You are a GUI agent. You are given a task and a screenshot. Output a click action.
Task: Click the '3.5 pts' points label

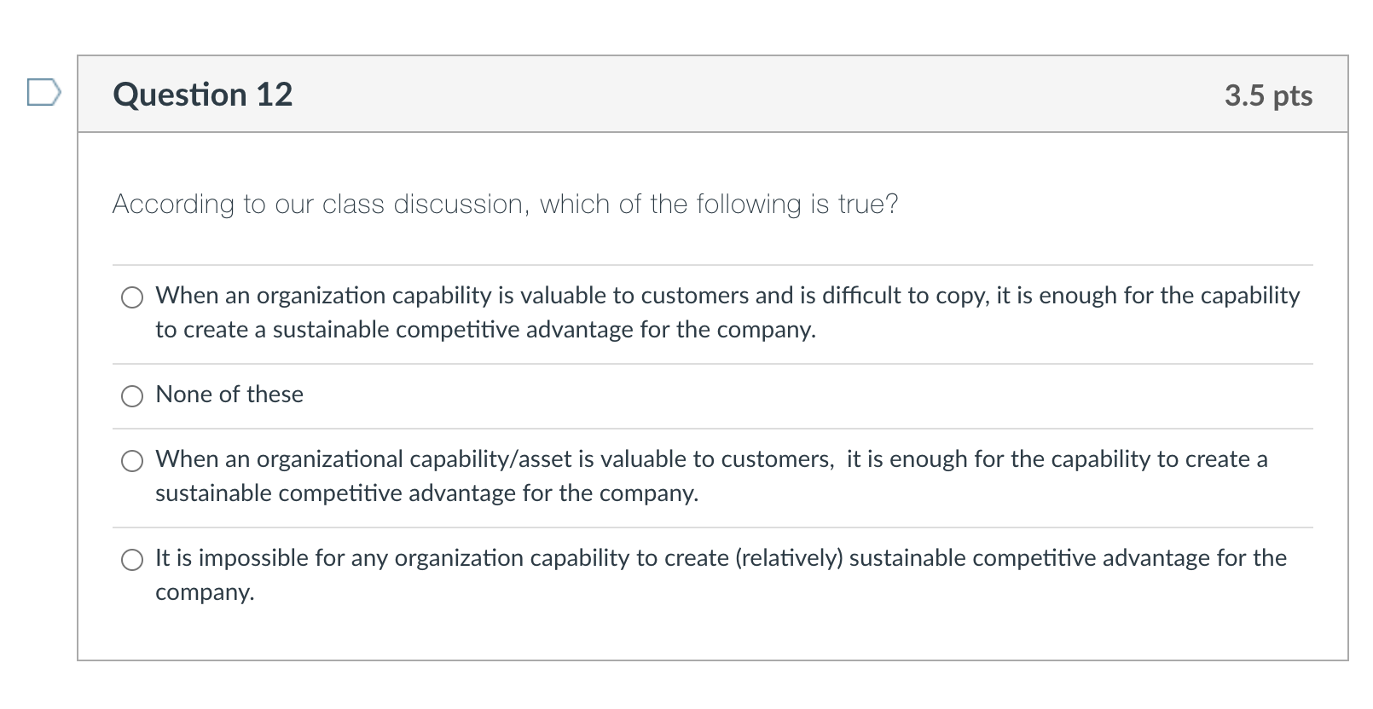coord(1269,95)
